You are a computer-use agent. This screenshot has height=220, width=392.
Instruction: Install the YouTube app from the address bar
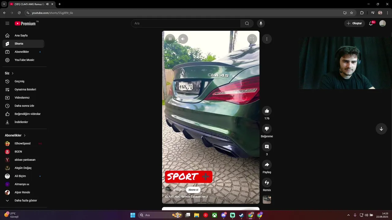point(345,13)
